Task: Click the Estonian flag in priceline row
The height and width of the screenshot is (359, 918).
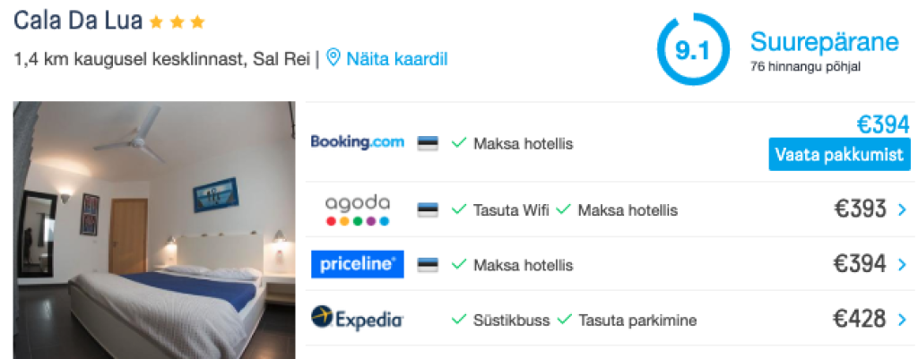Action: (x=428, y=265)
